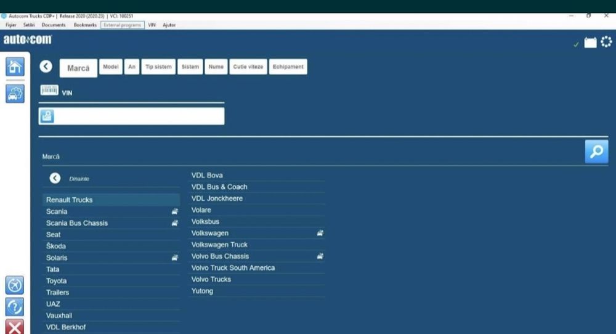The height and width of the screenshot is (334, 616).
Task: Click the autocom logo
Action: point(28,39)
